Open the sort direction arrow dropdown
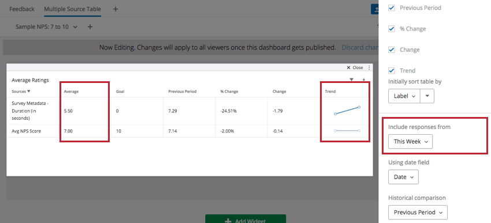Image resolution: width=491 pixels, height=223 pixels. pyautogui.click(x=427, y=96)
